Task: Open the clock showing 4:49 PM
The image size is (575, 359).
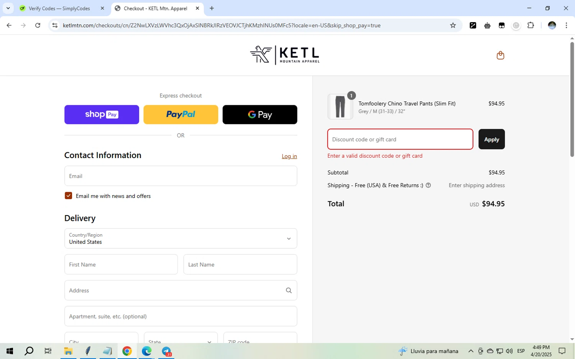Action: (x=541, y=351)
